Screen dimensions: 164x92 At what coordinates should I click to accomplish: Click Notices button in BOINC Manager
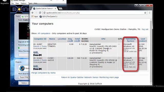24,83
